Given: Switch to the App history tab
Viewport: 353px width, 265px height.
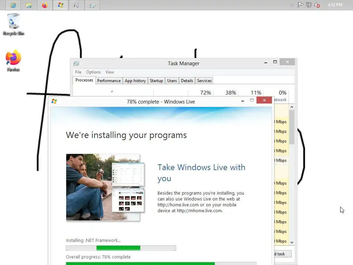Looking at the screenshot, I should pyautogui.click(x=135, y=81).
